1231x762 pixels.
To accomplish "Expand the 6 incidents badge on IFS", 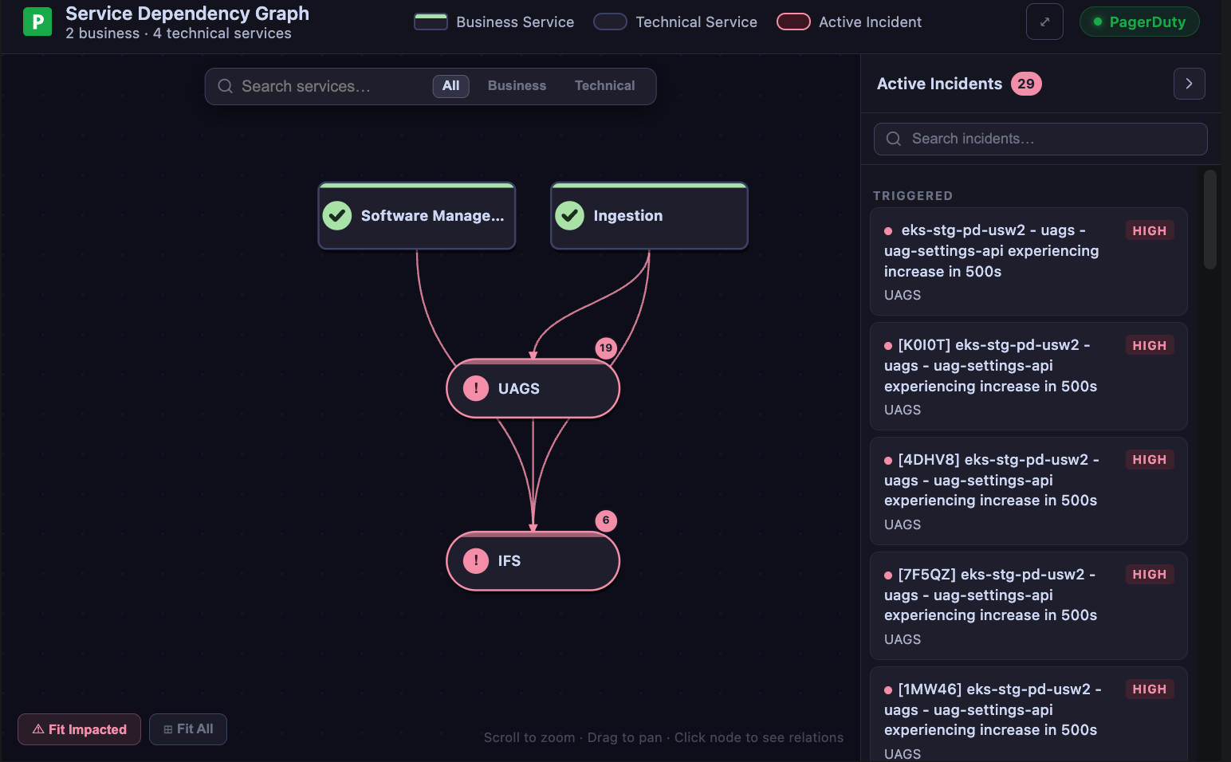I will (606, 520).
